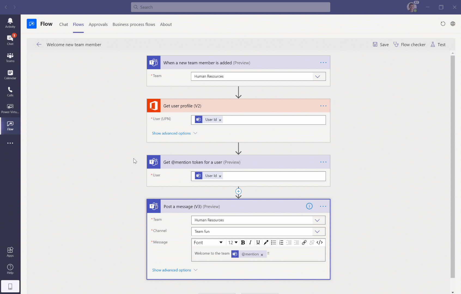Screen dimensions: 461x294
Task: Click the info icon on Post a message
Action: (309, 206)
